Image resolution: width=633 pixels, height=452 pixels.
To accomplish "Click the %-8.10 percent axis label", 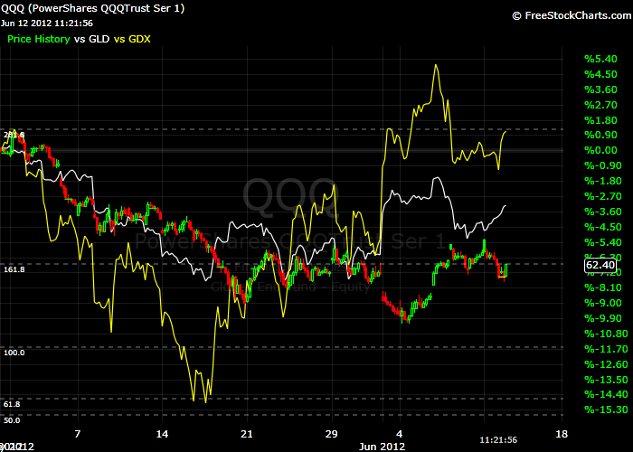I will click(603, 287).
